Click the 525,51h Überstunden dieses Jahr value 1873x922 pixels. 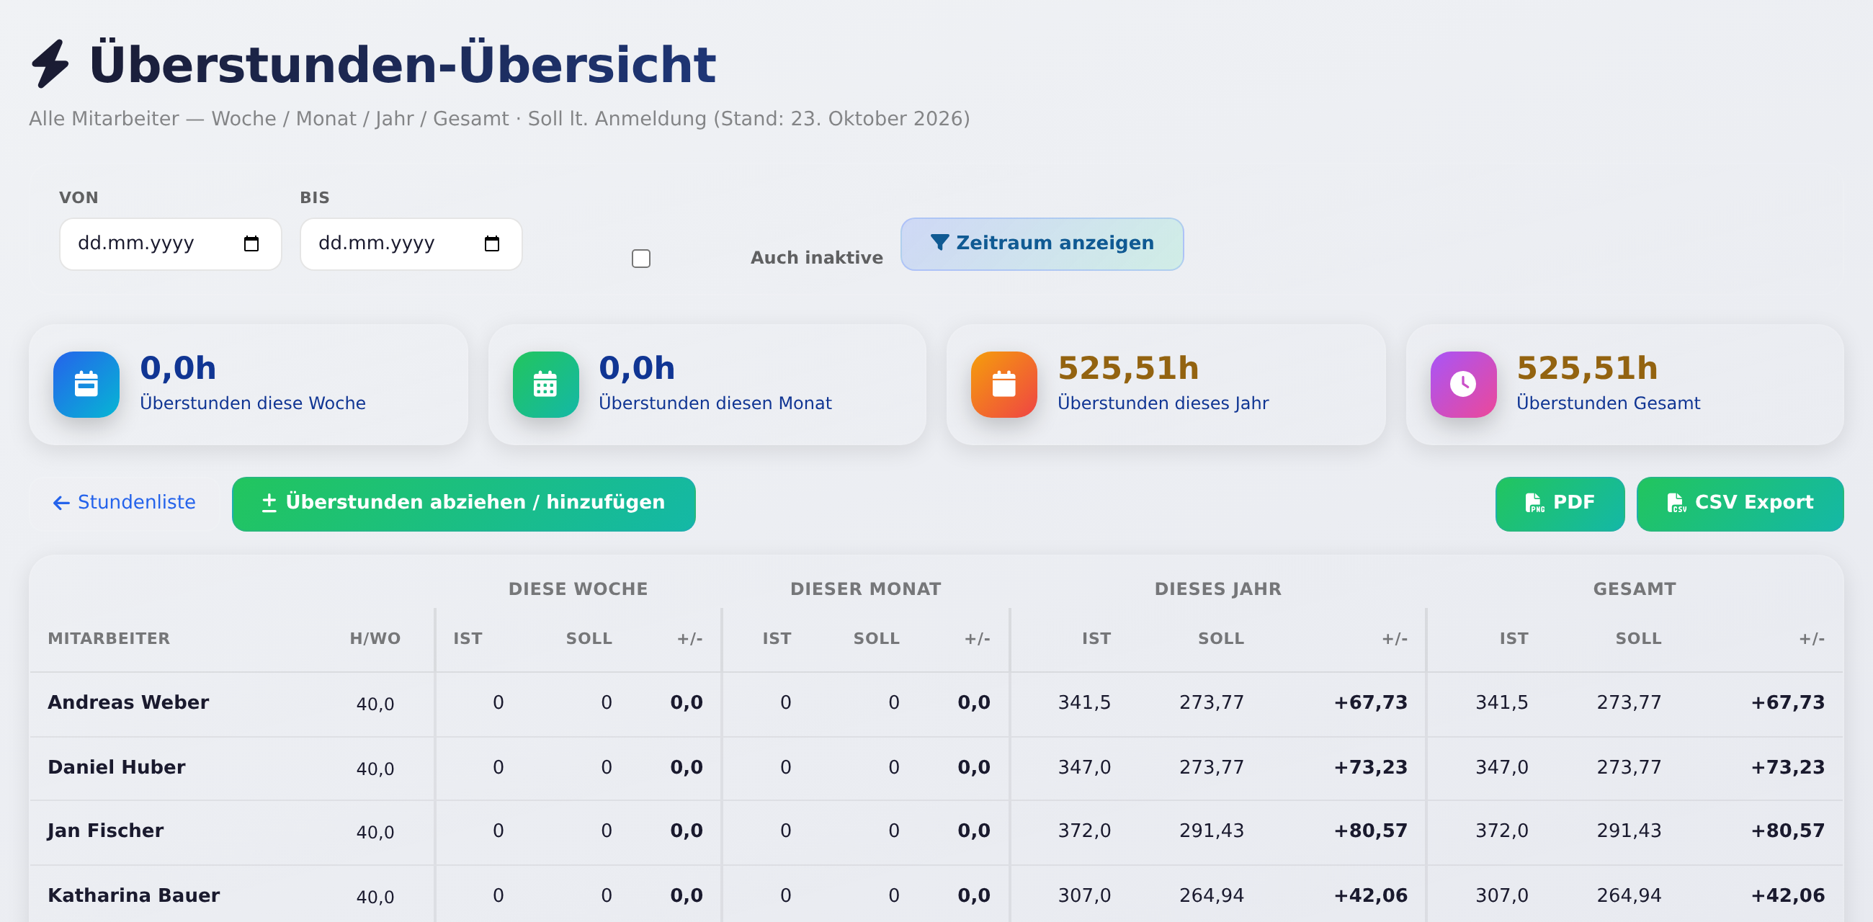point(1128,368)
